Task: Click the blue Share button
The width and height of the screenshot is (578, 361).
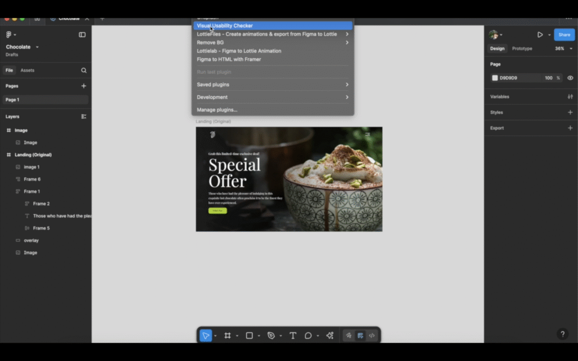Action: coord(564,34)
